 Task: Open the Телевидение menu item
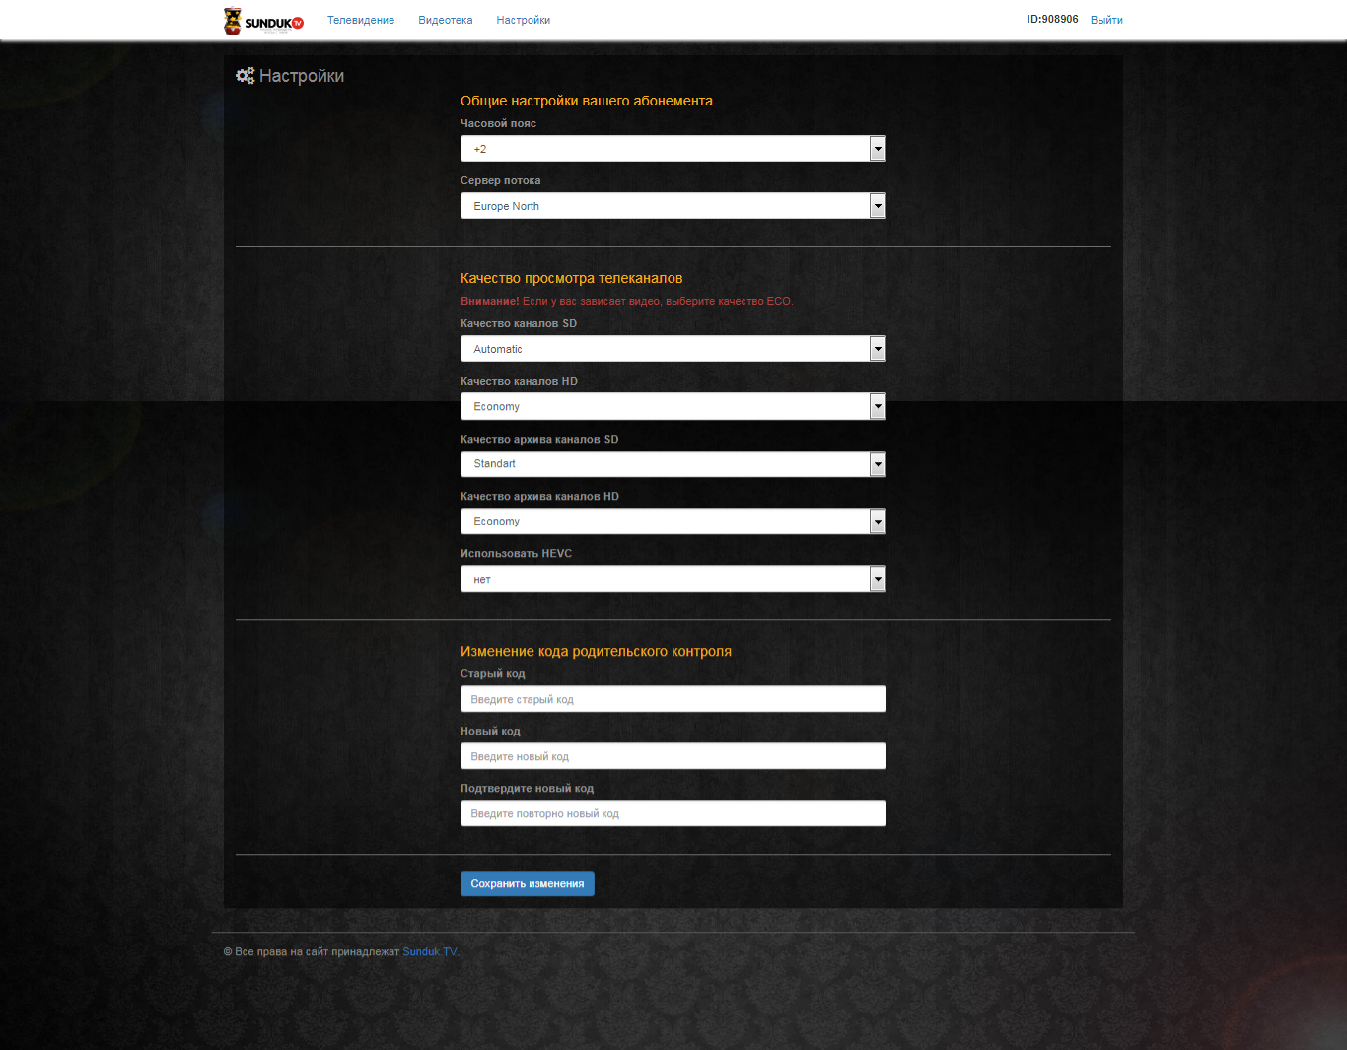pyautogui.click(x=361, y=20)
